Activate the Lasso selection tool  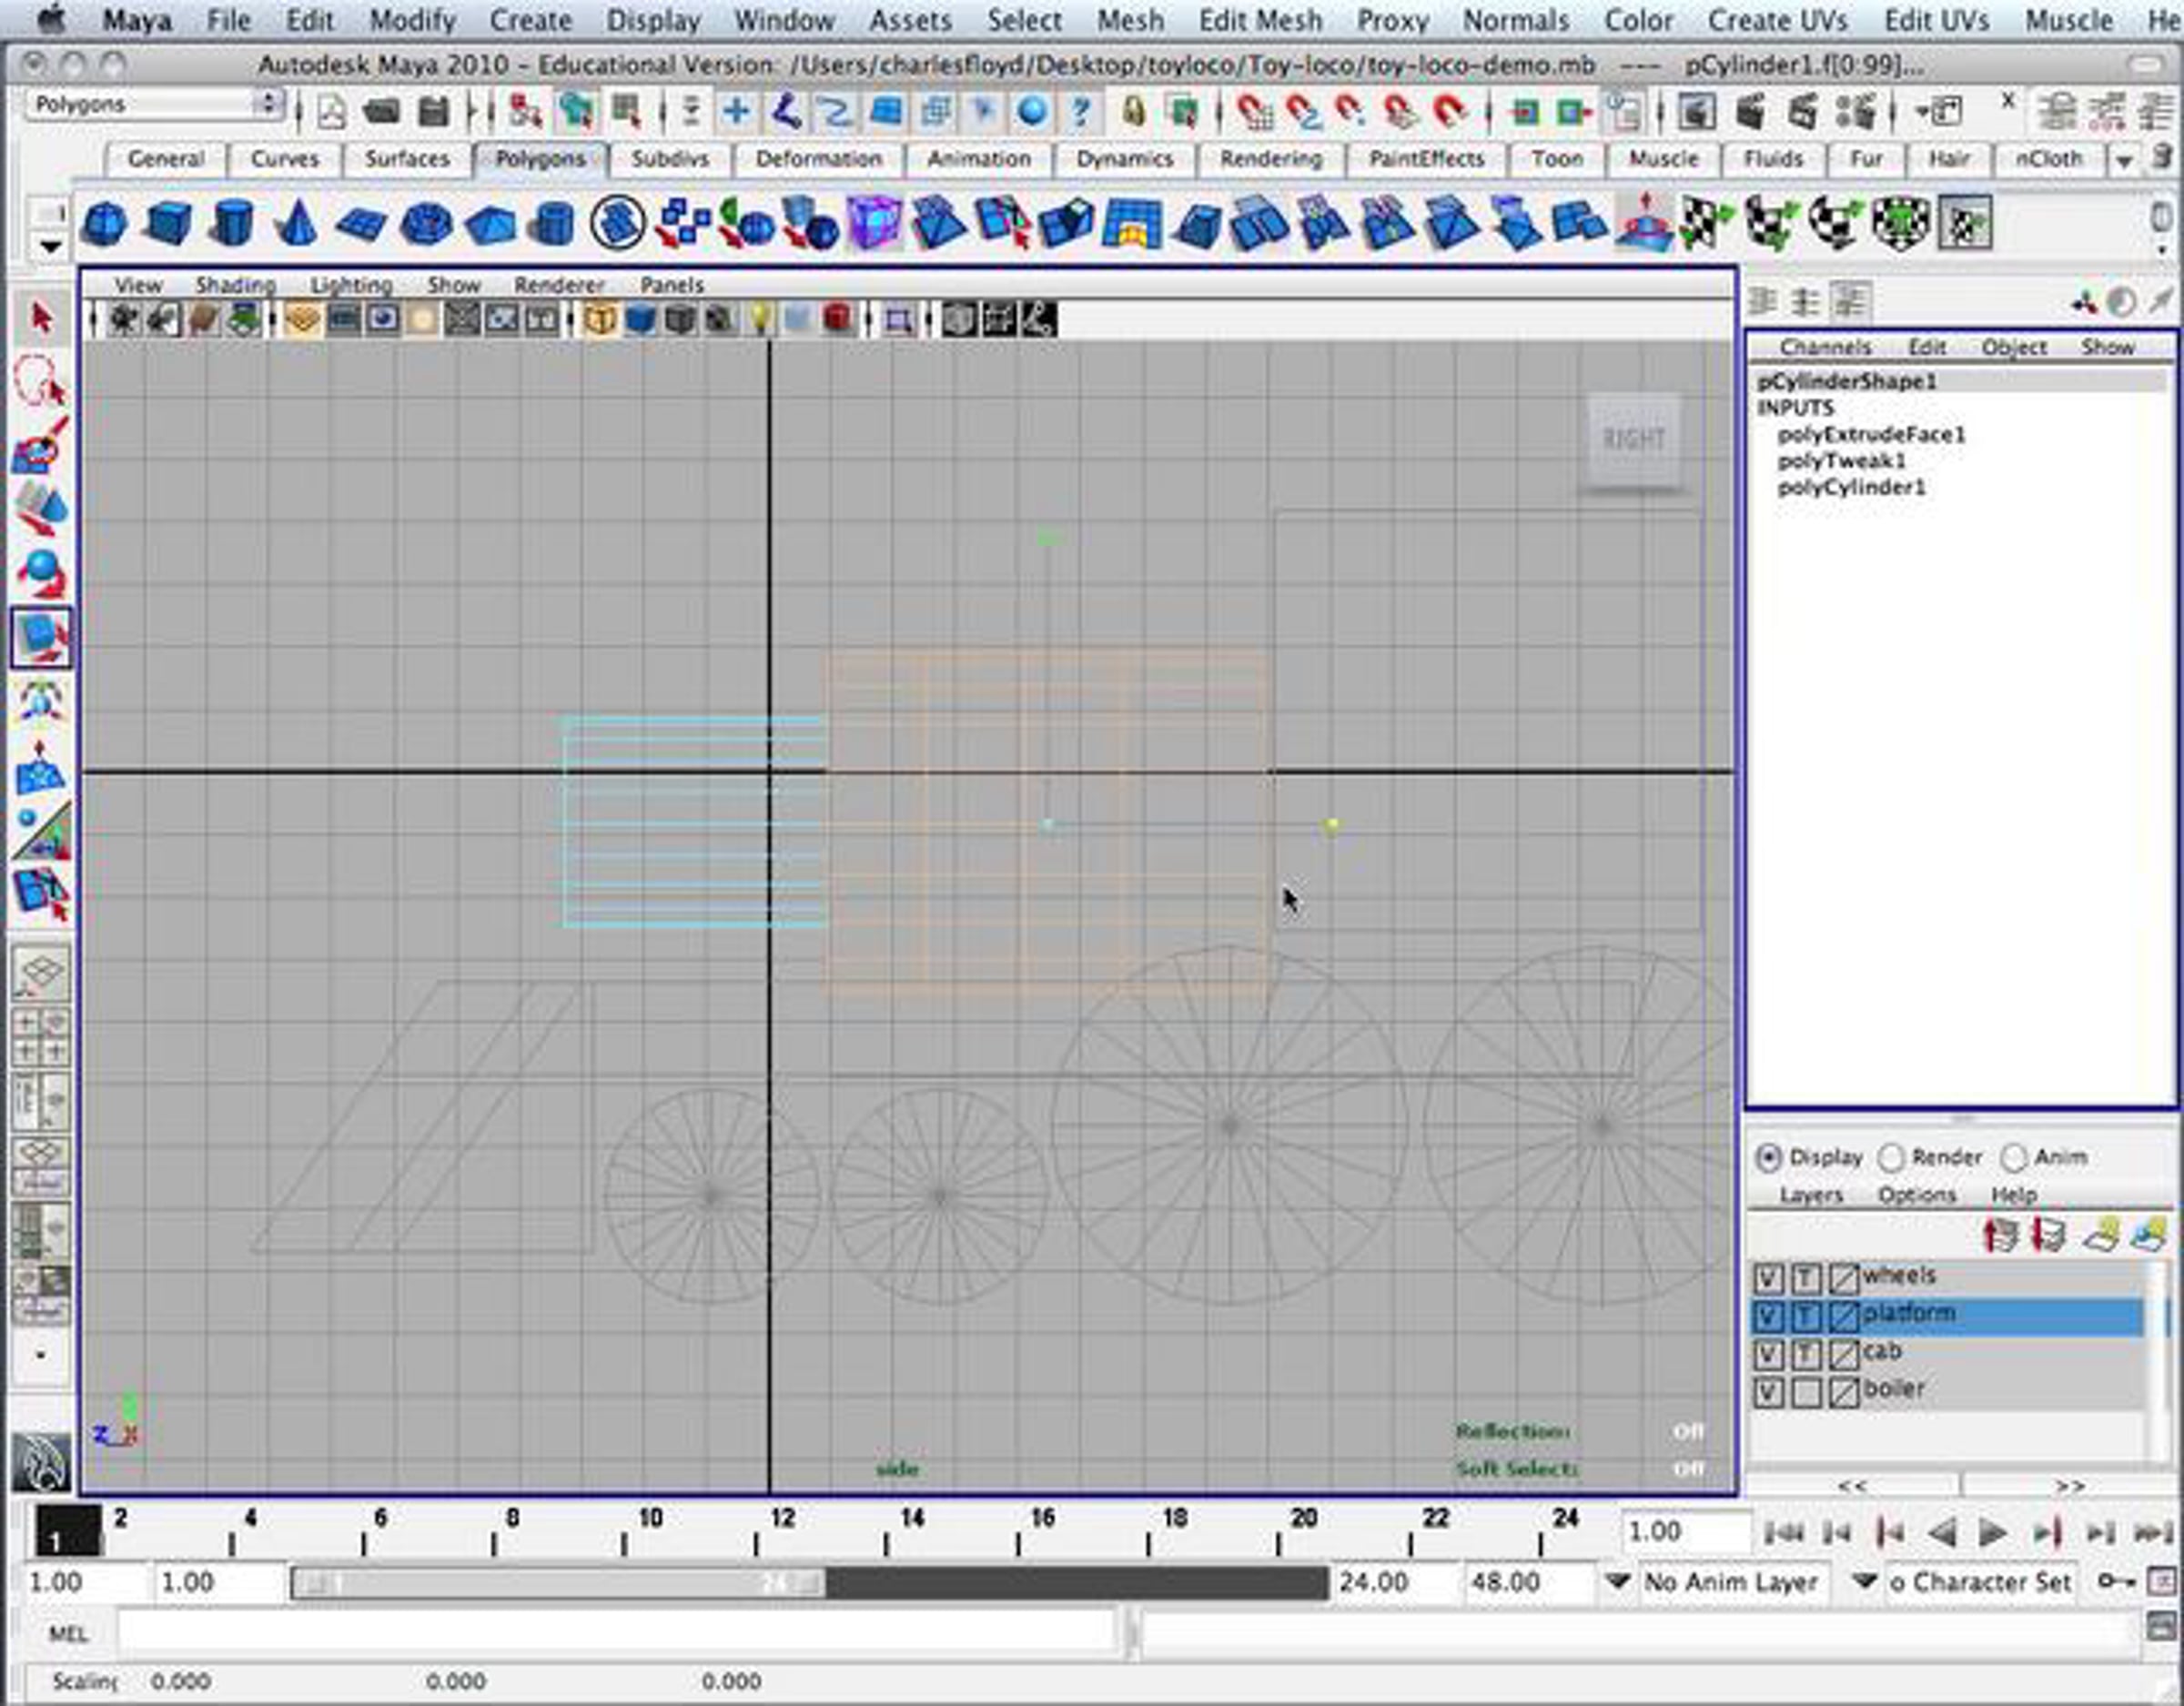[x=39, y=381]
